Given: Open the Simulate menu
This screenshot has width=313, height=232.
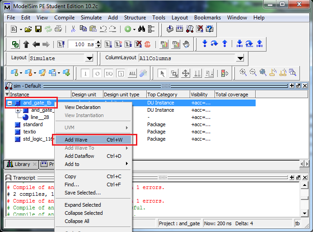Looking at the screenshot, I should pyautogui.click(x=91, y=18).
